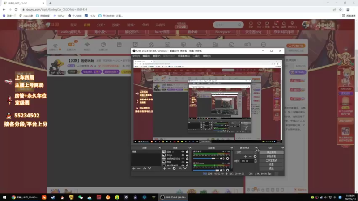Image resolution: width=358 pixels, height=201 pixels.
Task: Open Settings from OBS controls
Action: point(272,164)
